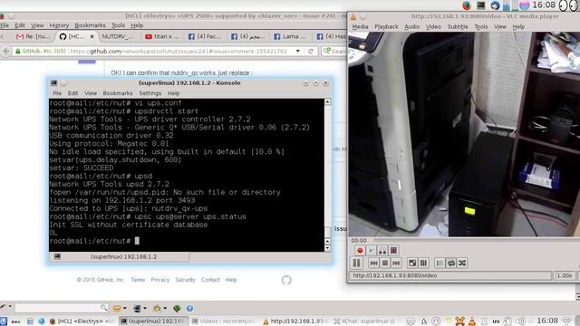Viewport: 580px width, 326px height.
Task: Open taskbar XChat superlinux entry
Action: click(366, 321)
